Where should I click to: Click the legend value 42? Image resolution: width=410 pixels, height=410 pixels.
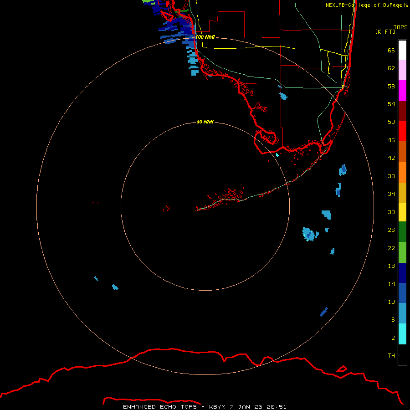tap(391, 158)
